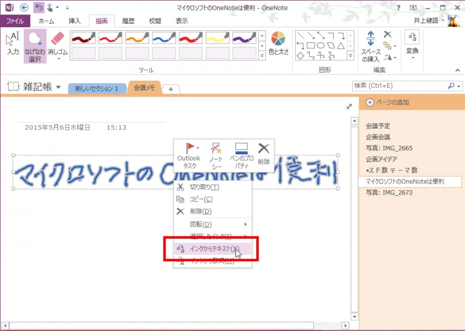
Task: Open account menu 井上健語
Action: click(429, 20)
